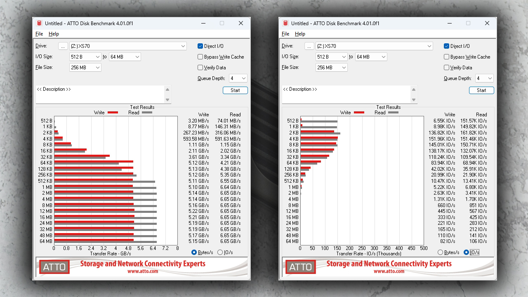The height and width of the screenshot is (297, 528).
Task: Open Queue Depth dropdown in left window
Action: (x=238, y=78)
